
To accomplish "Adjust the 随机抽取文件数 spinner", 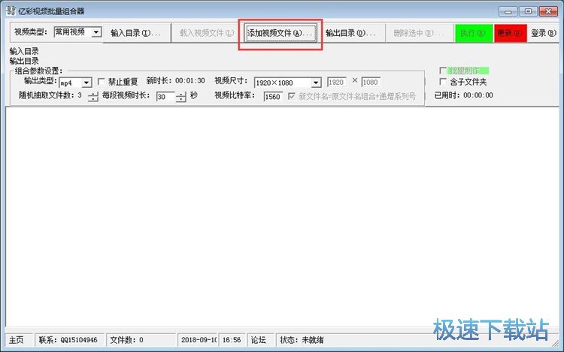I will [93, 96].
